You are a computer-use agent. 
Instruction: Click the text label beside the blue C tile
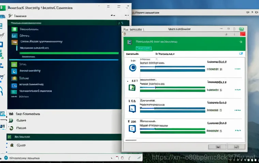tap(30, 71)
